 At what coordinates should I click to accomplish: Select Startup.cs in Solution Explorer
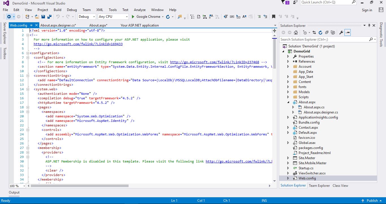point(306,168)
